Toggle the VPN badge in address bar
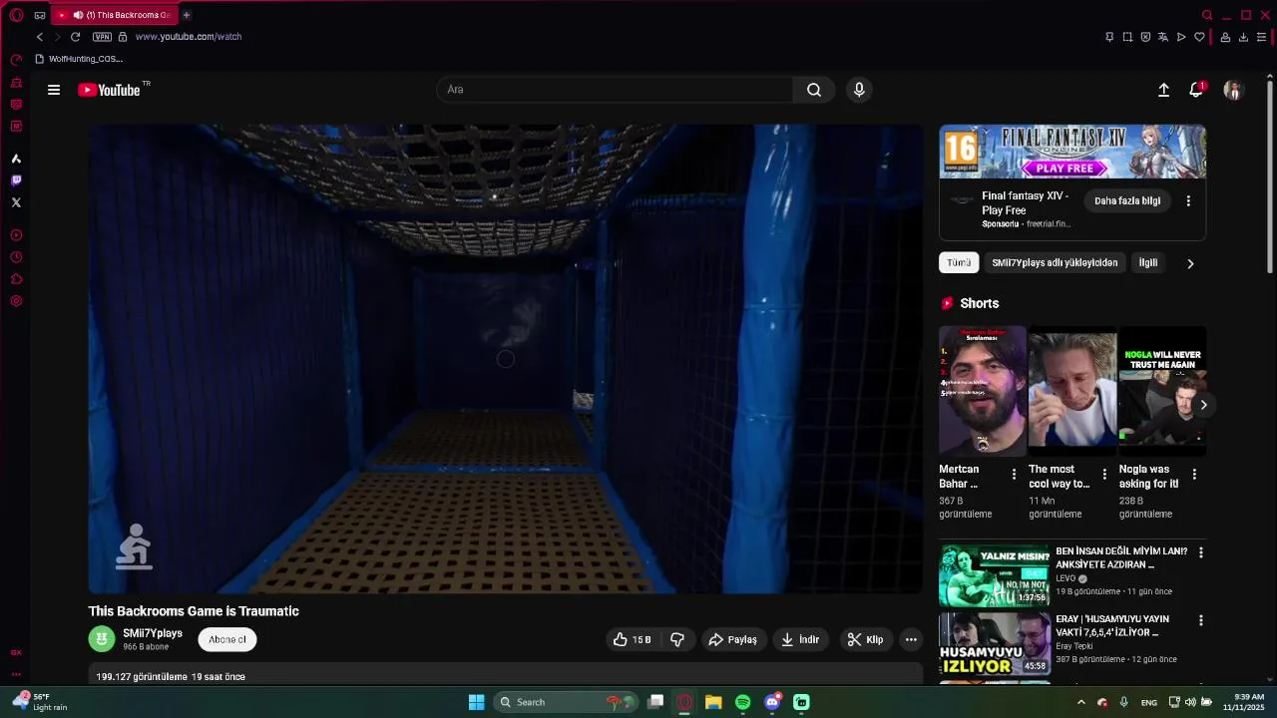This screenshot has width=1277, height=718. (x=102, y=37)
